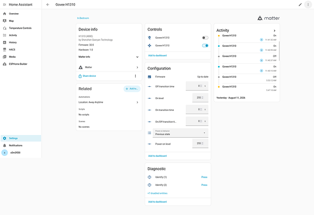Turn on the first Govee H1310 switch
This screenshot has width=314, height=215.
click(205, 38)
